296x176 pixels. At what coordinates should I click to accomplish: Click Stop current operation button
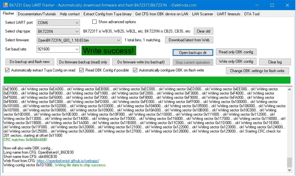pos(193,62)
